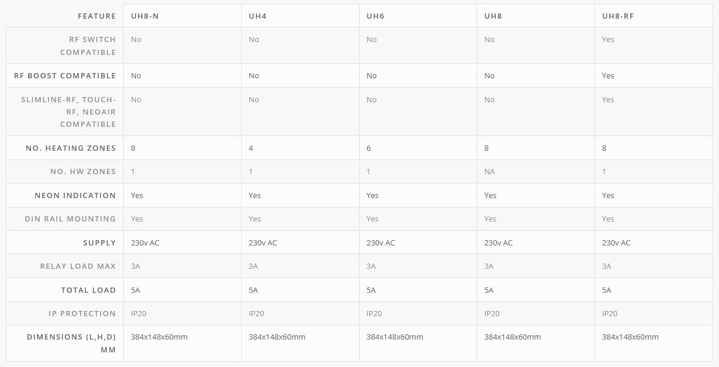Click the UH8-RF column header
Image resolution: width=719 pixels, height=367 pixels.
618,16
